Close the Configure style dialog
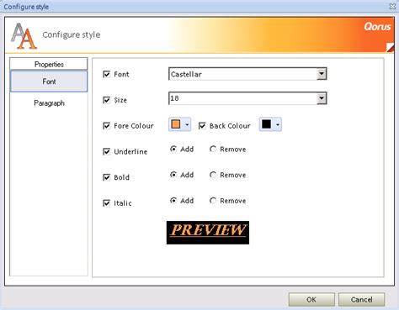The image size is (399, 310). pos(392,6)
